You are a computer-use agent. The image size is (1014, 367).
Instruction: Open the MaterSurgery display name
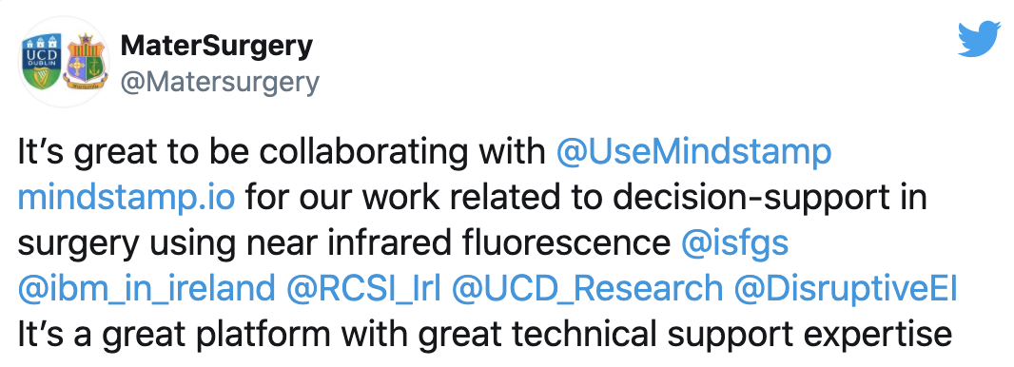coord(217,46)
